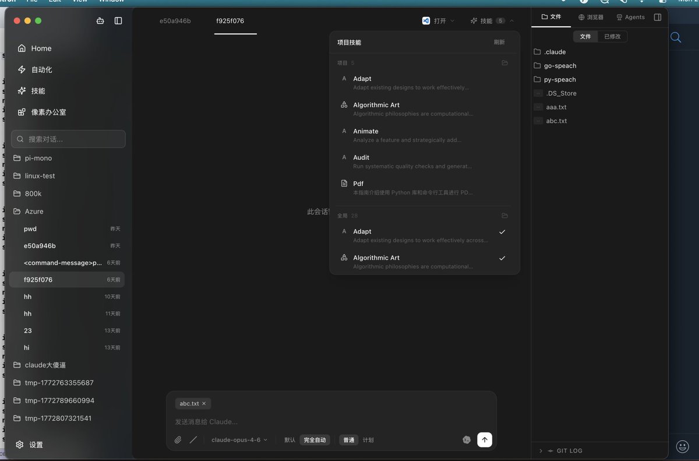This screenshot has height=461, width=699.
Task: Click 刷新 to refresh skills
Action: click(x=499, y=43)
